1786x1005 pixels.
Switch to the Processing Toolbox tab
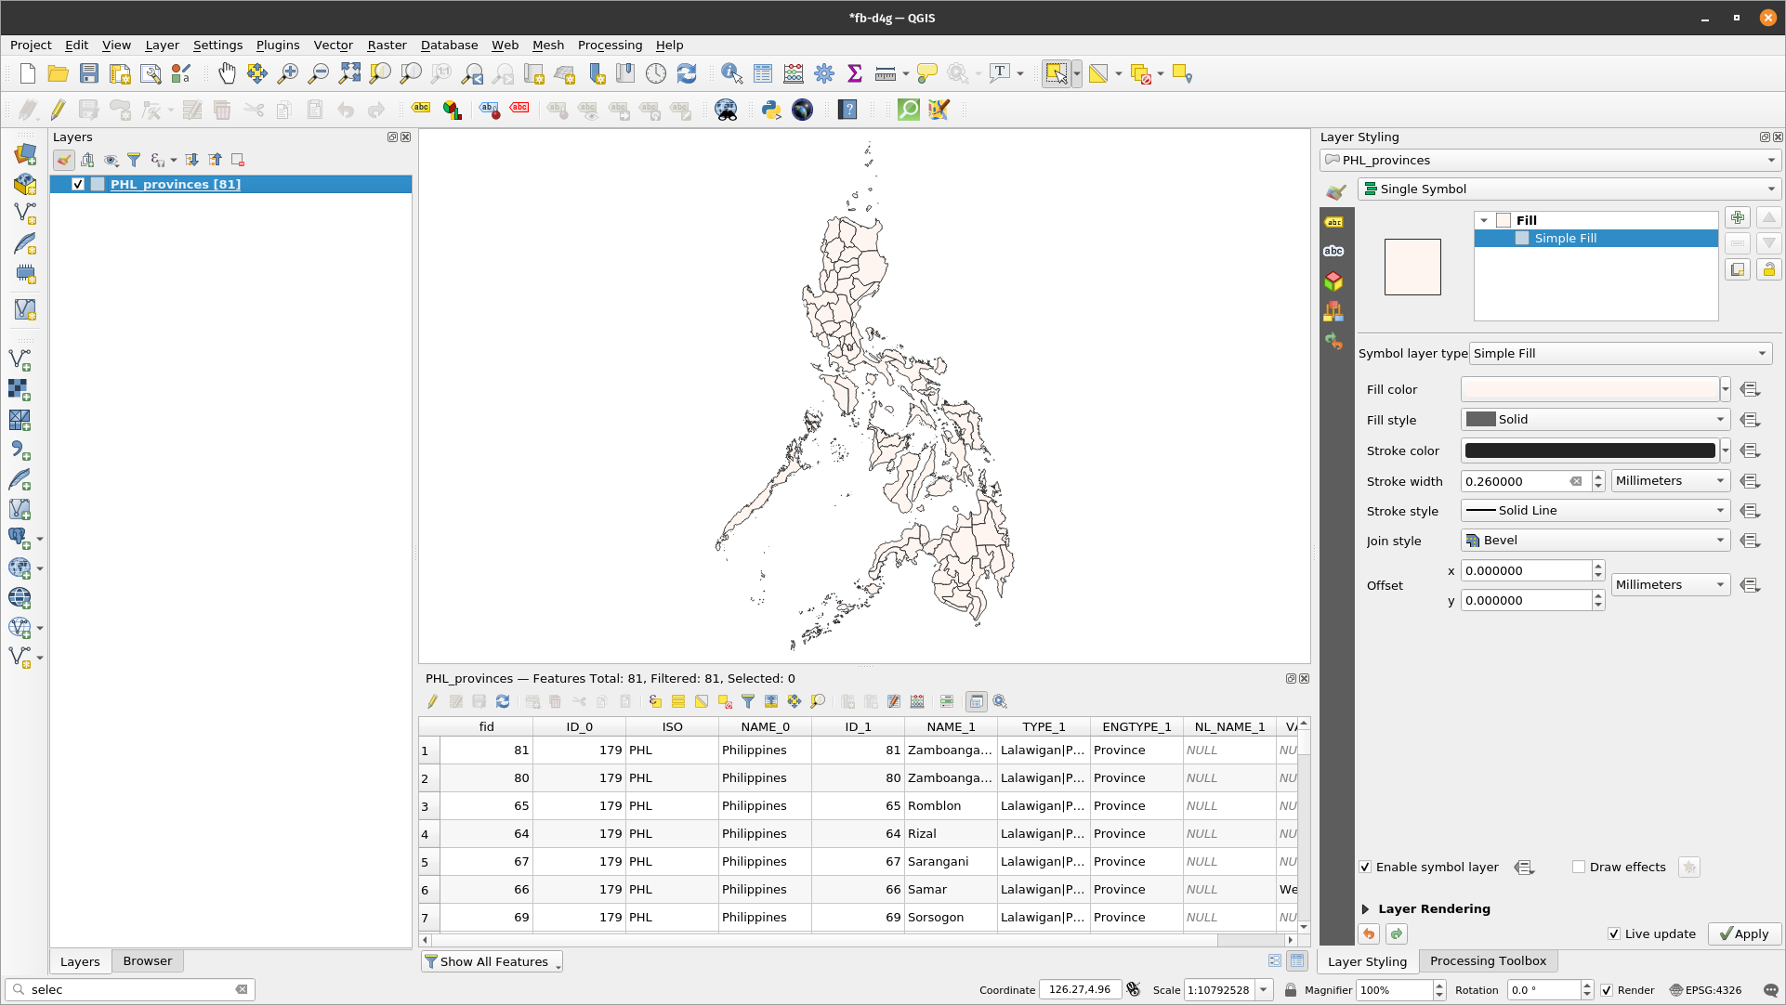coord(1488,960)
